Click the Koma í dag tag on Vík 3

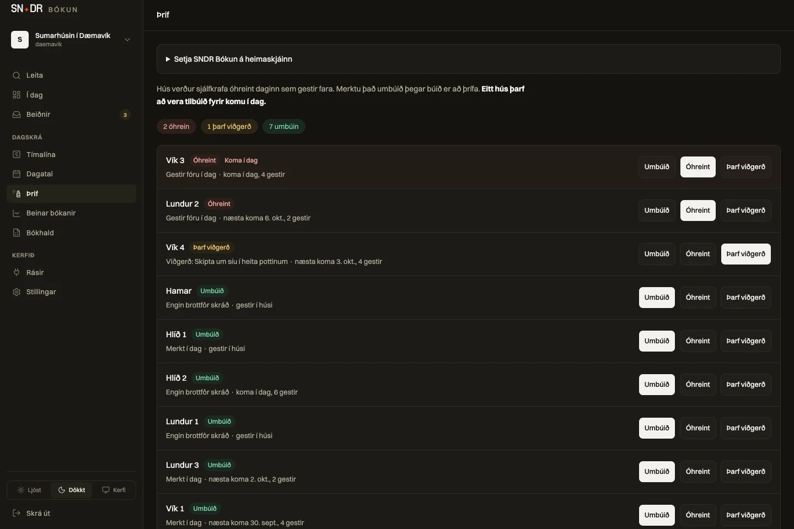tap(241, 160)
